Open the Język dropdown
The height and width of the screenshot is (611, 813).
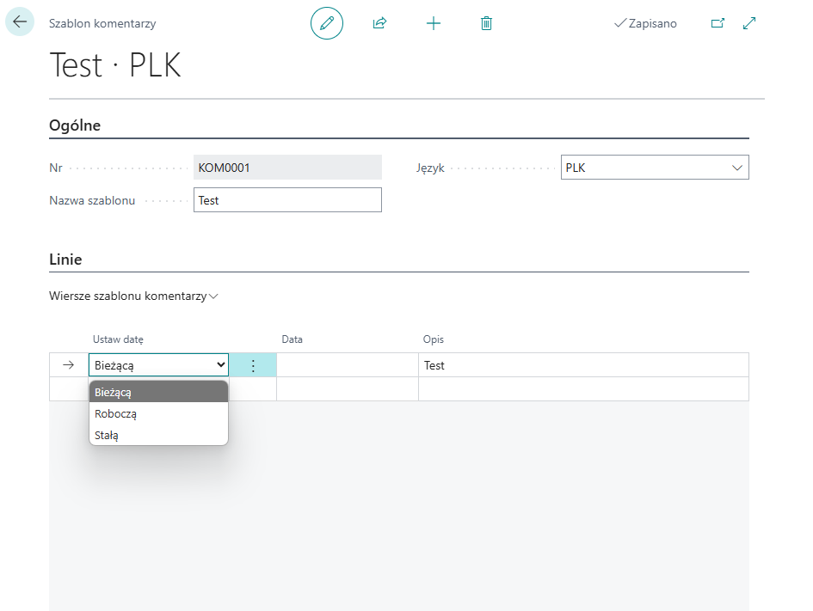point(654,168)
